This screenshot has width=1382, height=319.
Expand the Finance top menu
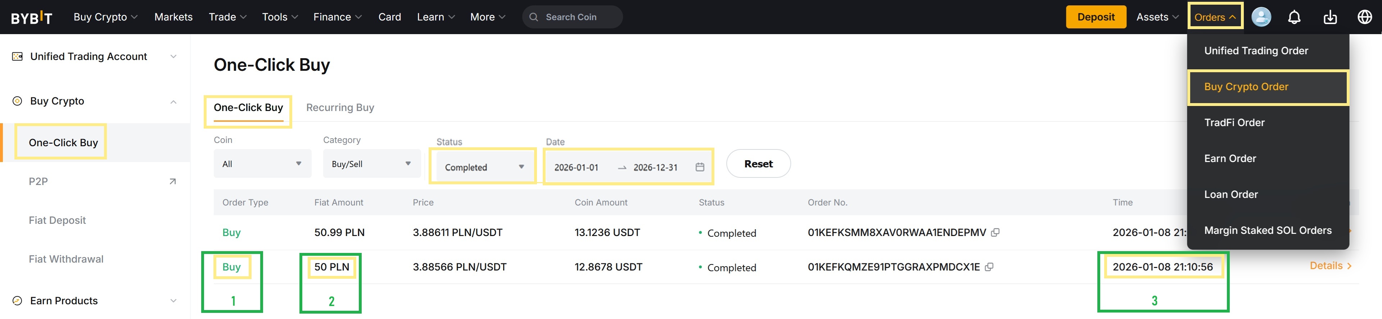click(x=338, y=17)
